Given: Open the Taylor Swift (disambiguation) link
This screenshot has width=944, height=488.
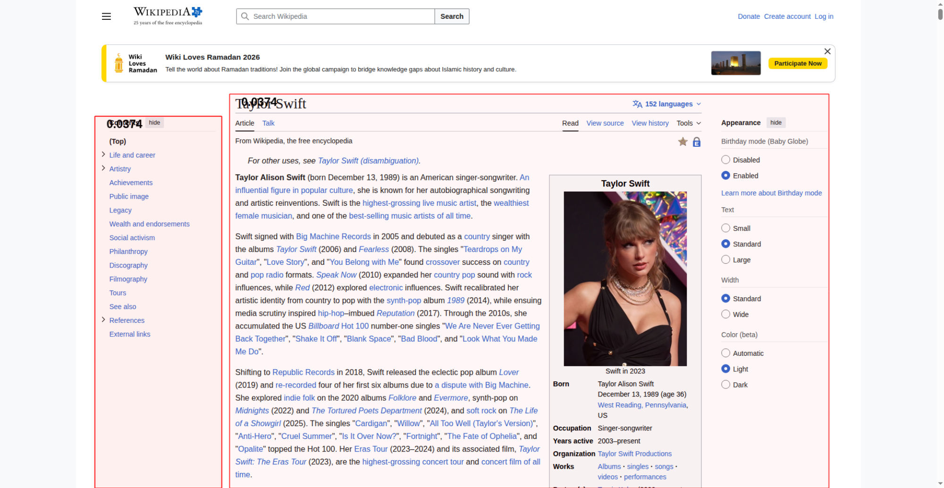Looking at the screenshot, I should [x=368, y=161].
